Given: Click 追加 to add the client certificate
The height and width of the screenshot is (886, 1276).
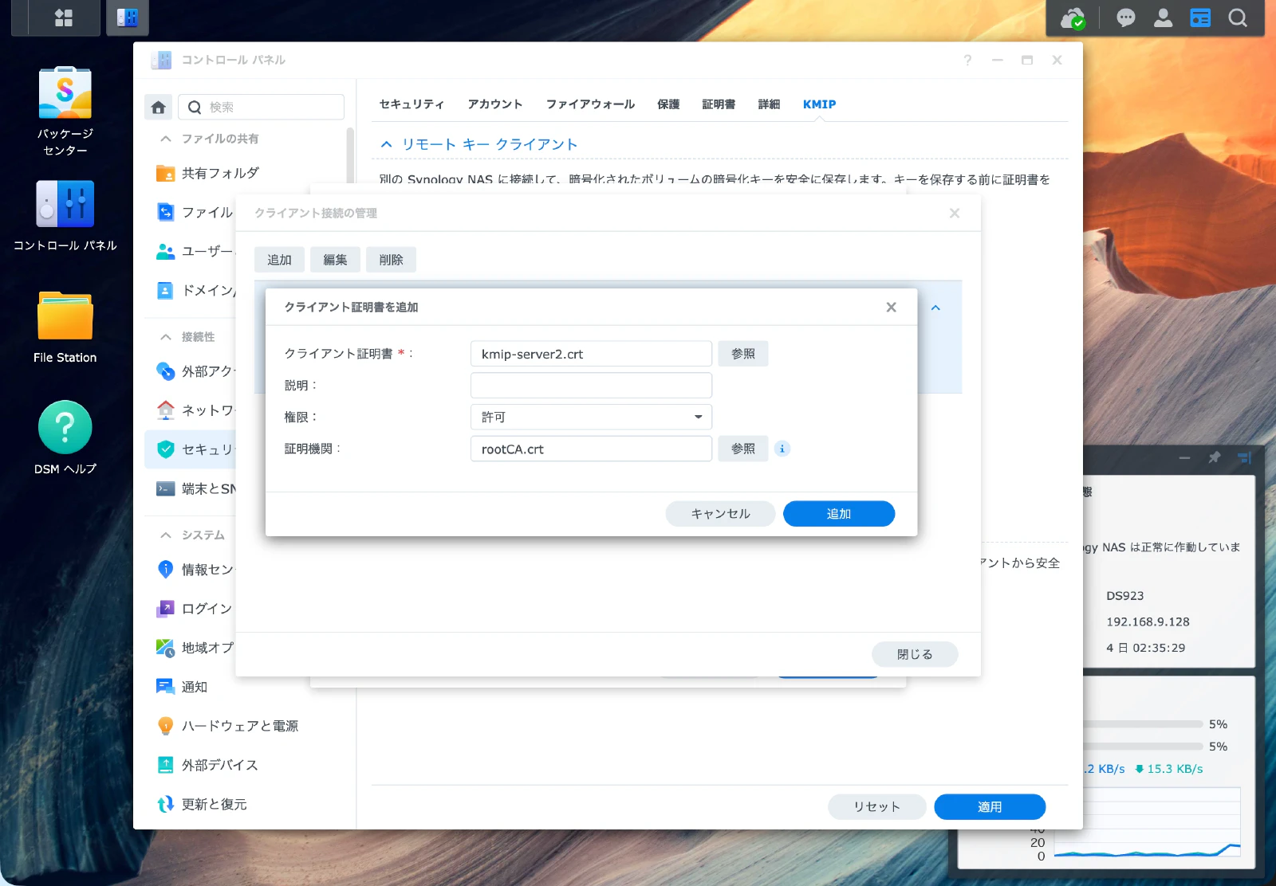Looking at the screenshot, I should pyautogui.click(x=838, y=513).
